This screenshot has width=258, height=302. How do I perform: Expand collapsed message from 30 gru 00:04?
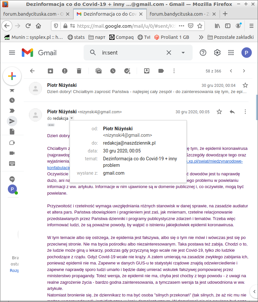click(x=136, y=88)
